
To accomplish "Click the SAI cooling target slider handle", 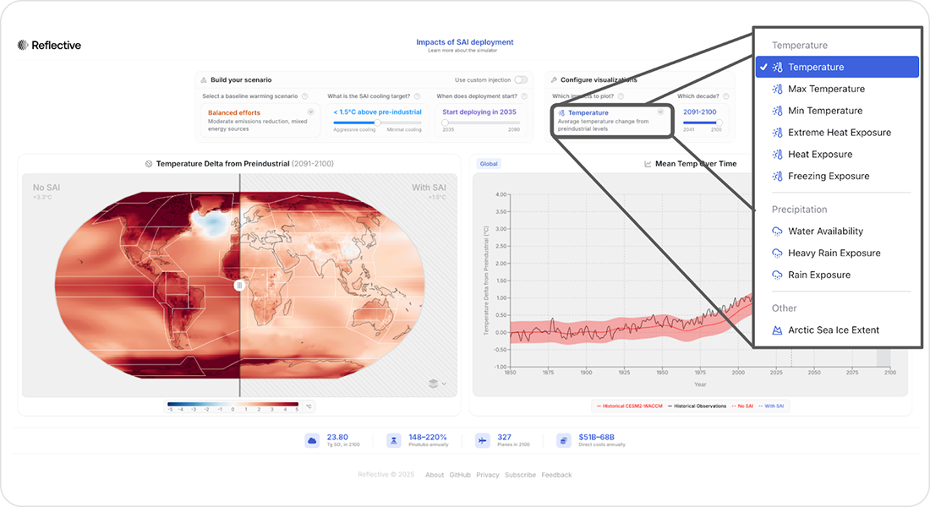I will pyautogui.click(x=353, y=123).
